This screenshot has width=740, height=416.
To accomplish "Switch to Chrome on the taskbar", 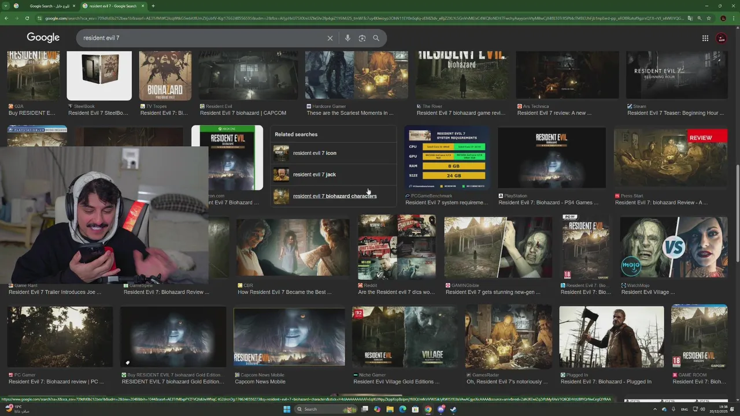I will (428, 409).
